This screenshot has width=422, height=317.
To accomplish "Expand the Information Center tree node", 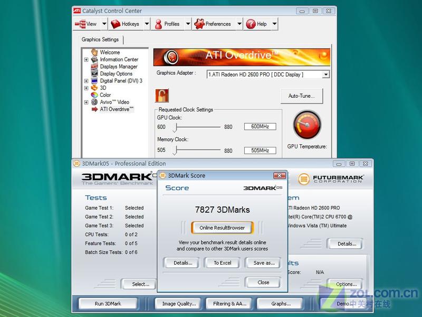I will 86,60.
